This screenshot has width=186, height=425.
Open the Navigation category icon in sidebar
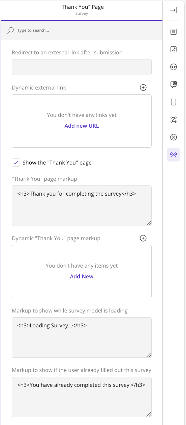pos(174,67)
